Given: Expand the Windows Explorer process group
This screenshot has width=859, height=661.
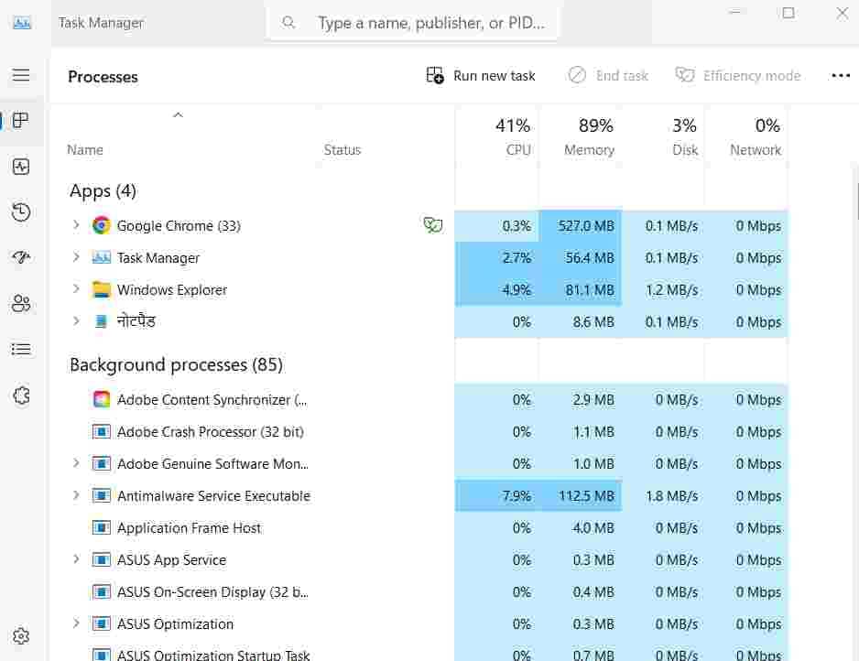Looking at the screenshot, I should (x=76, y=289).
